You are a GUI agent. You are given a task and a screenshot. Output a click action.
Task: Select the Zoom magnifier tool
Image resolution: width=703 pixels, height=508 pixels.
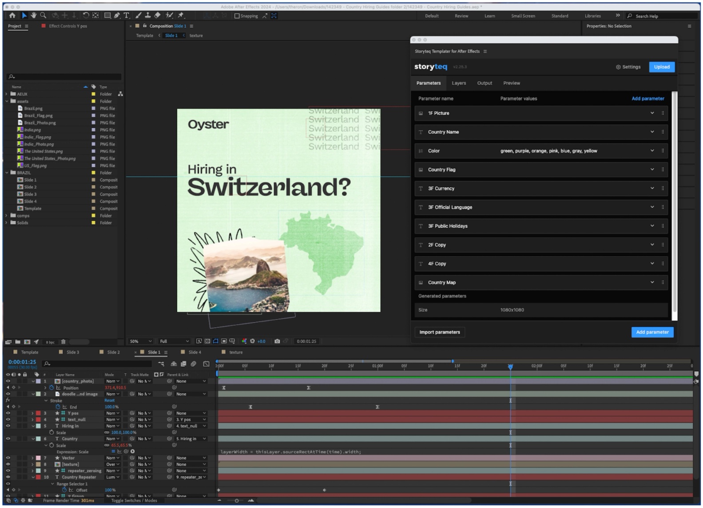(43, 16)
